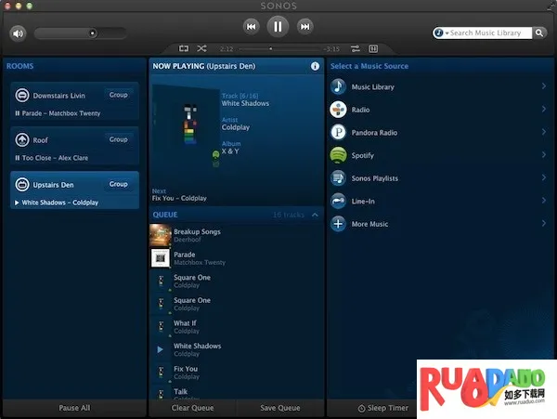Expand Pandora Radio chevron arrow
The width and height of the screenshot is (557, 419).
(x=544, y=132)
